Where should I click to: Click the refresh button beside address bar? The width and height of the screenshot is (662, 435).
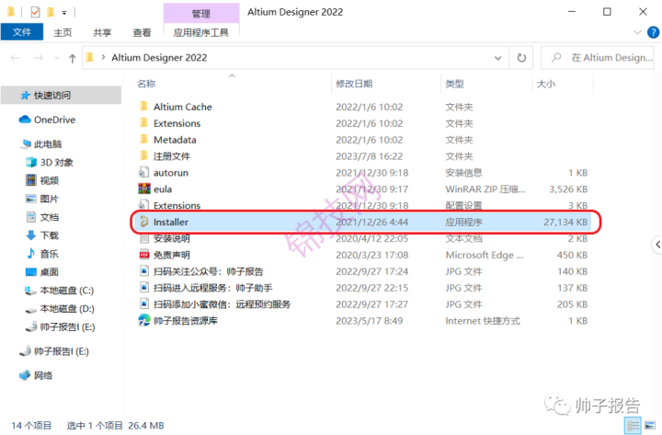(521, 57)
